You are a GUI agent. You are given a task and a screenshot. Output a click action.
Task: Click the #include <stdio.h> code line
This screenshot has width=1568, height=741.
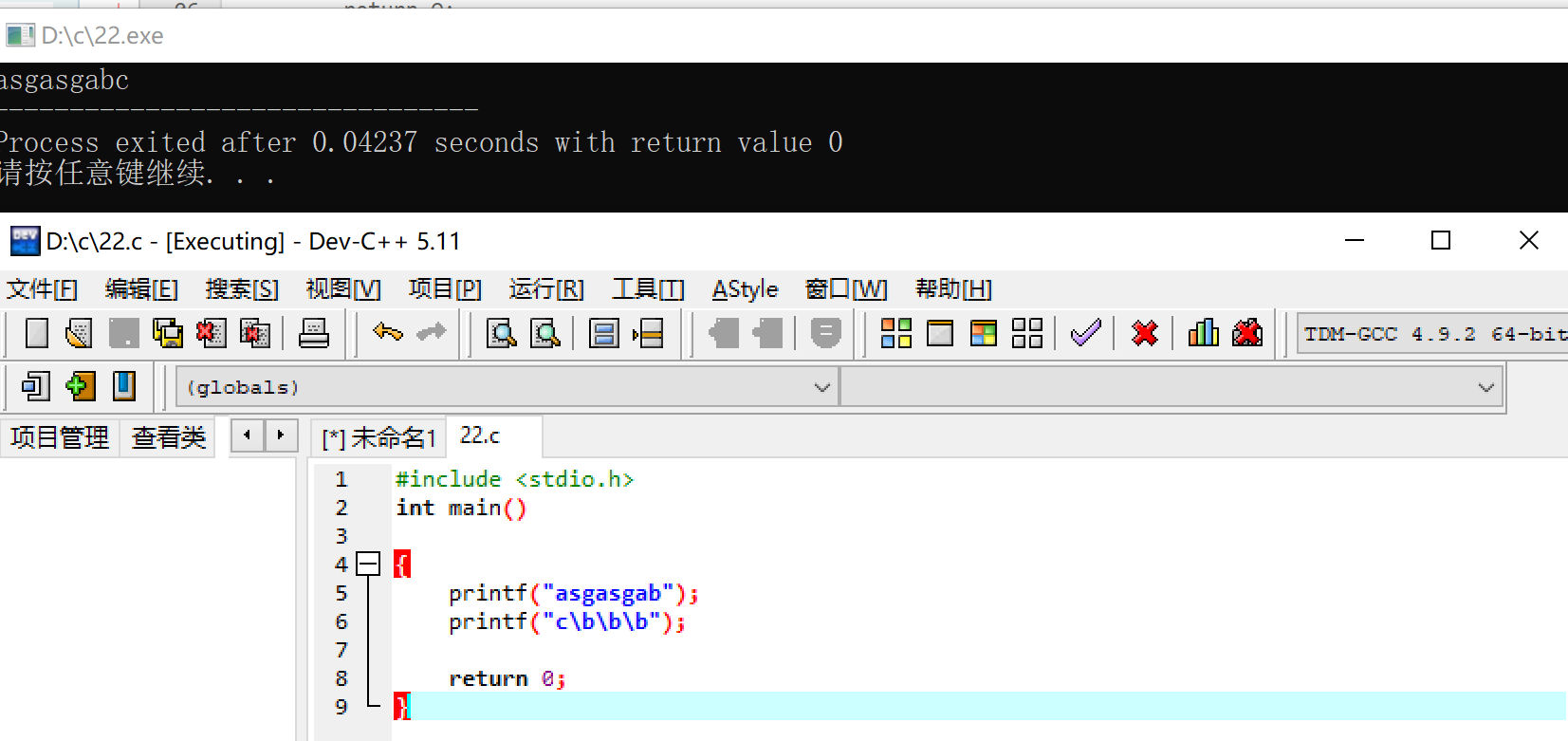click(514, 479)
